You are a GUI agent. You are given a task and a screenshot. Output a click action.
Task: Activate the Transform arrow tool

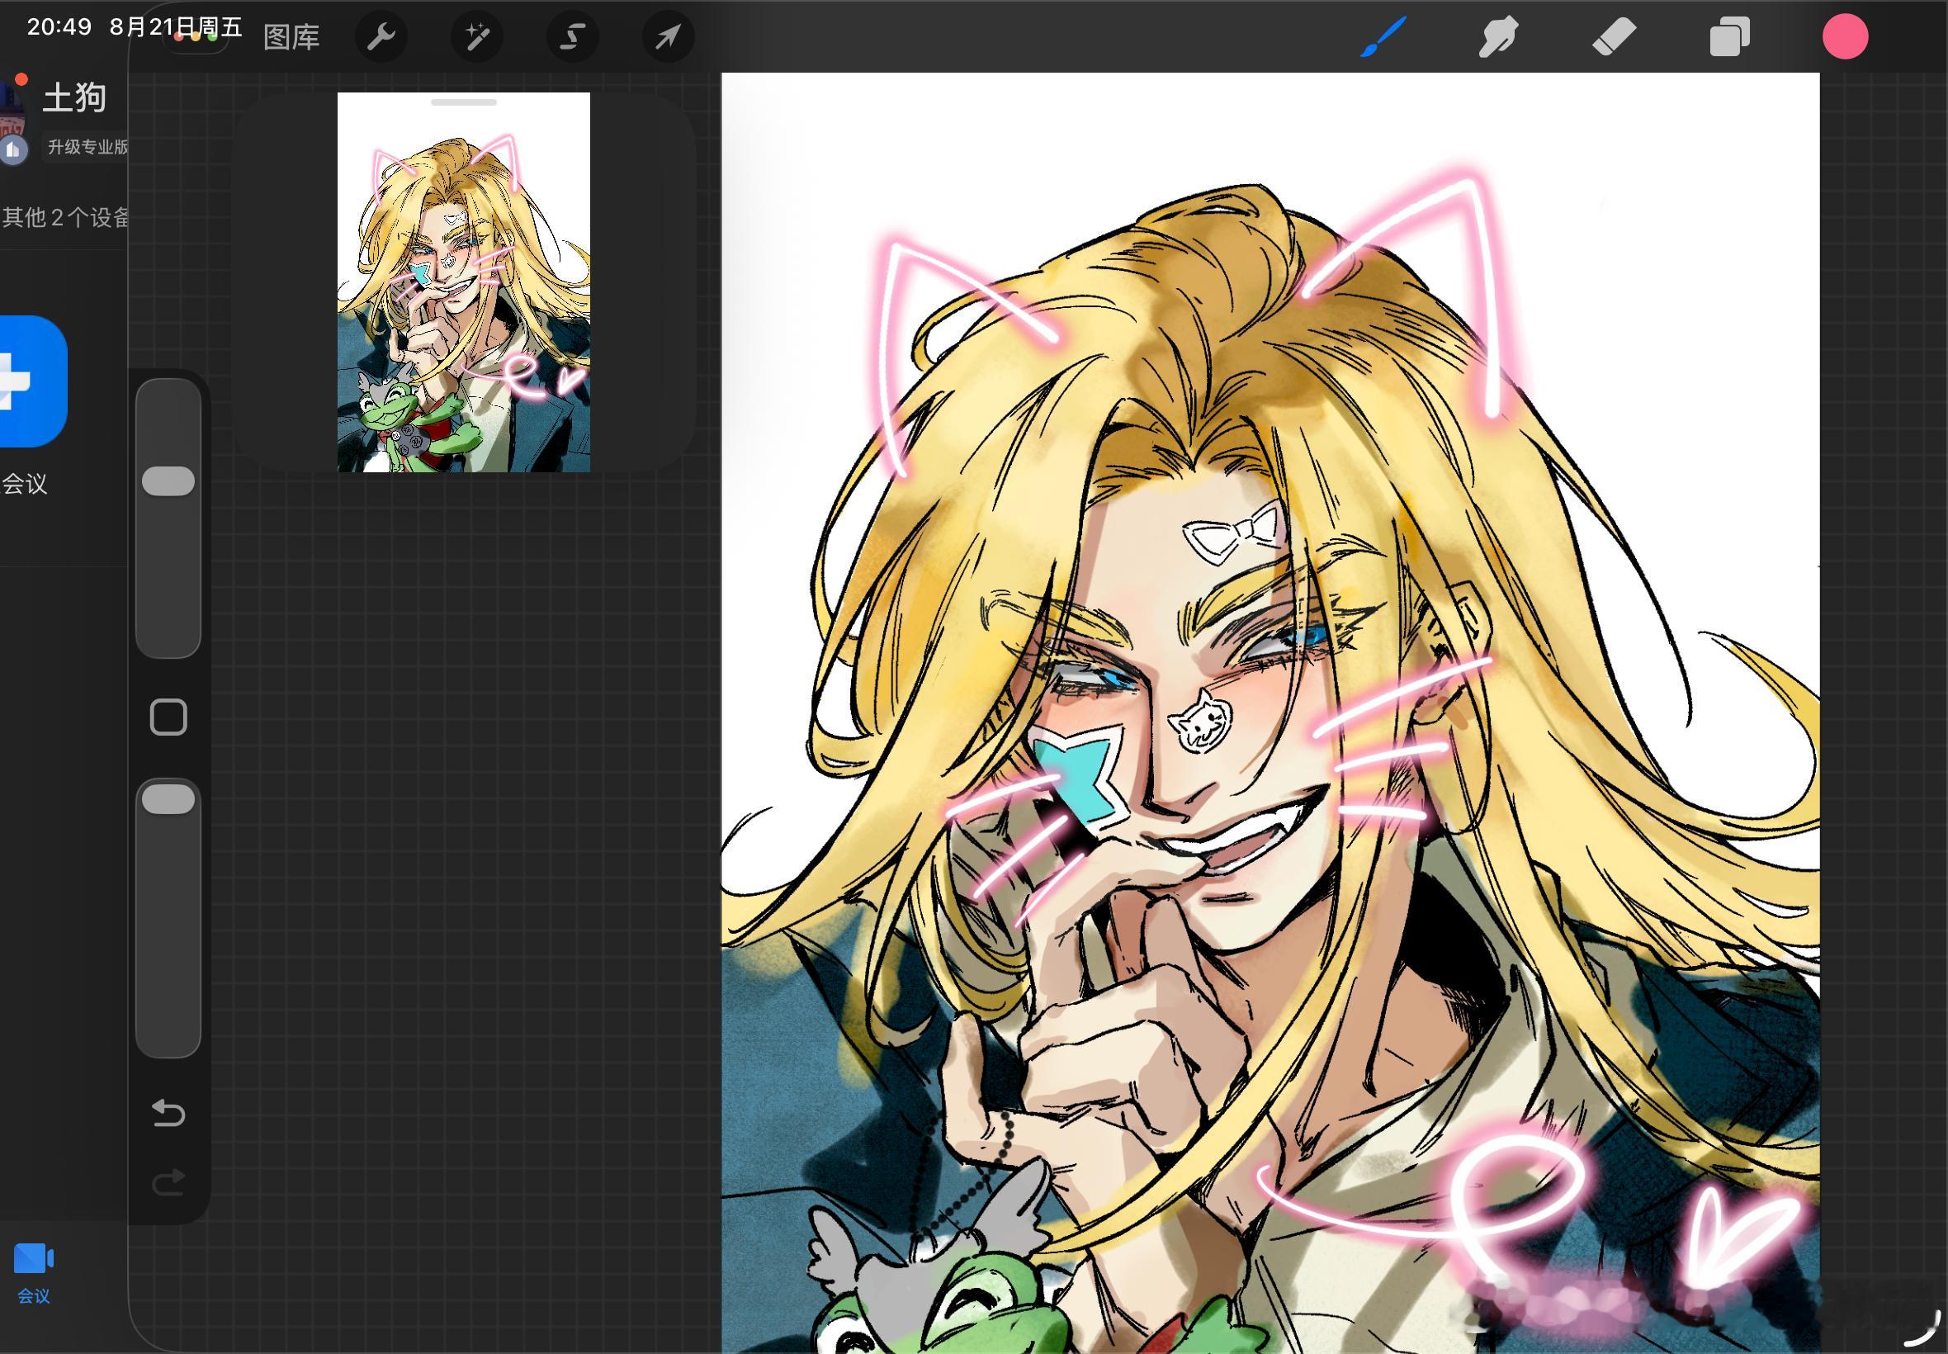[x=669, y=37]
